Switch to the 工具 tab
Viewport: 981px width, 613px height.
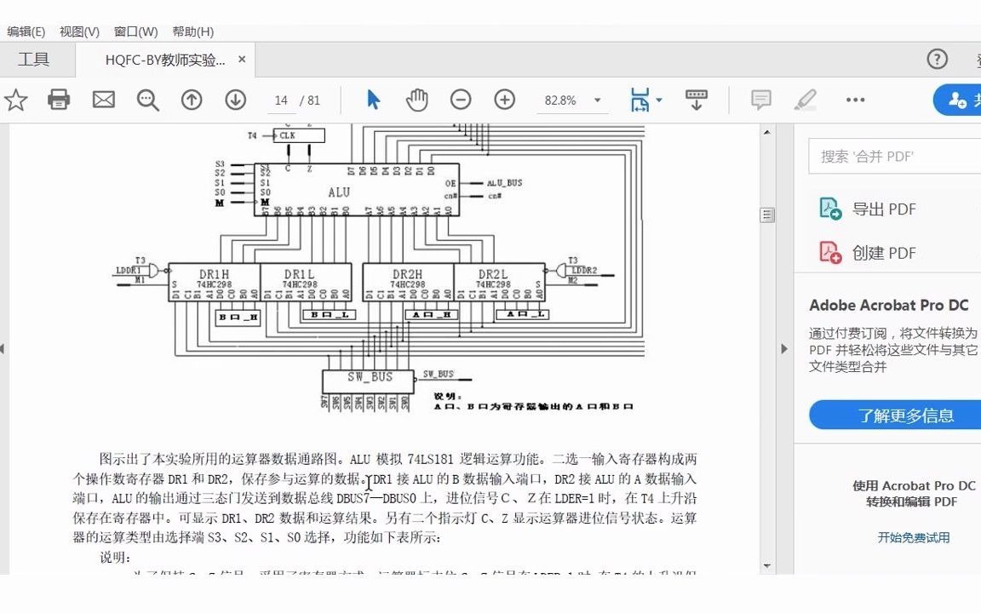[33, 60]
